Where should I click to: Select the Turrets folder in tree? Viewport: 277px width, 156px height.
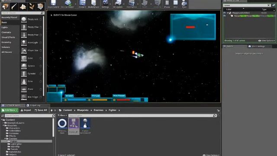[14, 149]
